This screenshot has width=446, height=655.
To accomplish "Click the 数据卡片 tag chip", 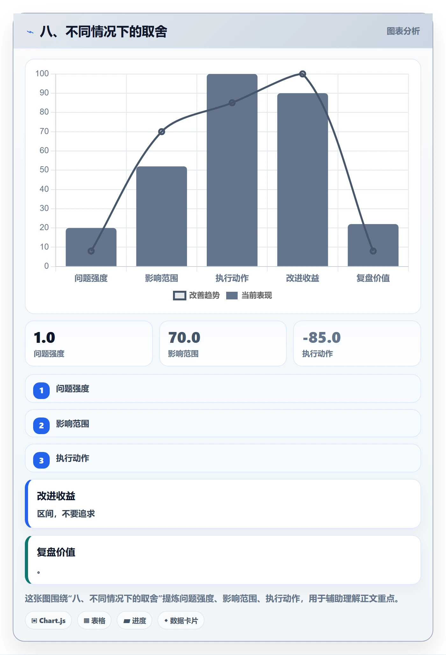I will pyautogui.click(x=181, y=621).
